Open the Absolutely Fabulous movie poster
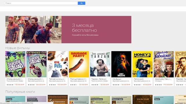 click(164, 64)
